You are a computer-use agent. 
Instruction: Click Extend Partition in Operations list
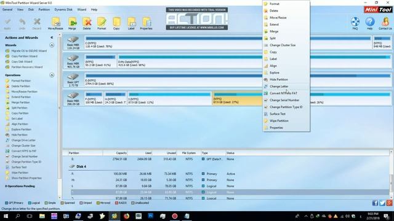[21, 97]
